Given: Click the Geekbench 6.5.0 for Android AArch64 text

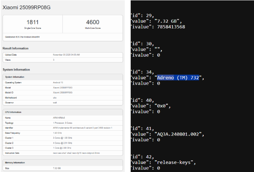Looking at the screenshot, I should tap(21, 37).
